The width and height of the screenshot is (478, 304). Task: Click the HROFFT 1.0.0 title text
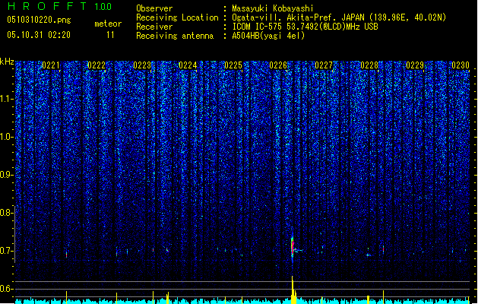60,6
